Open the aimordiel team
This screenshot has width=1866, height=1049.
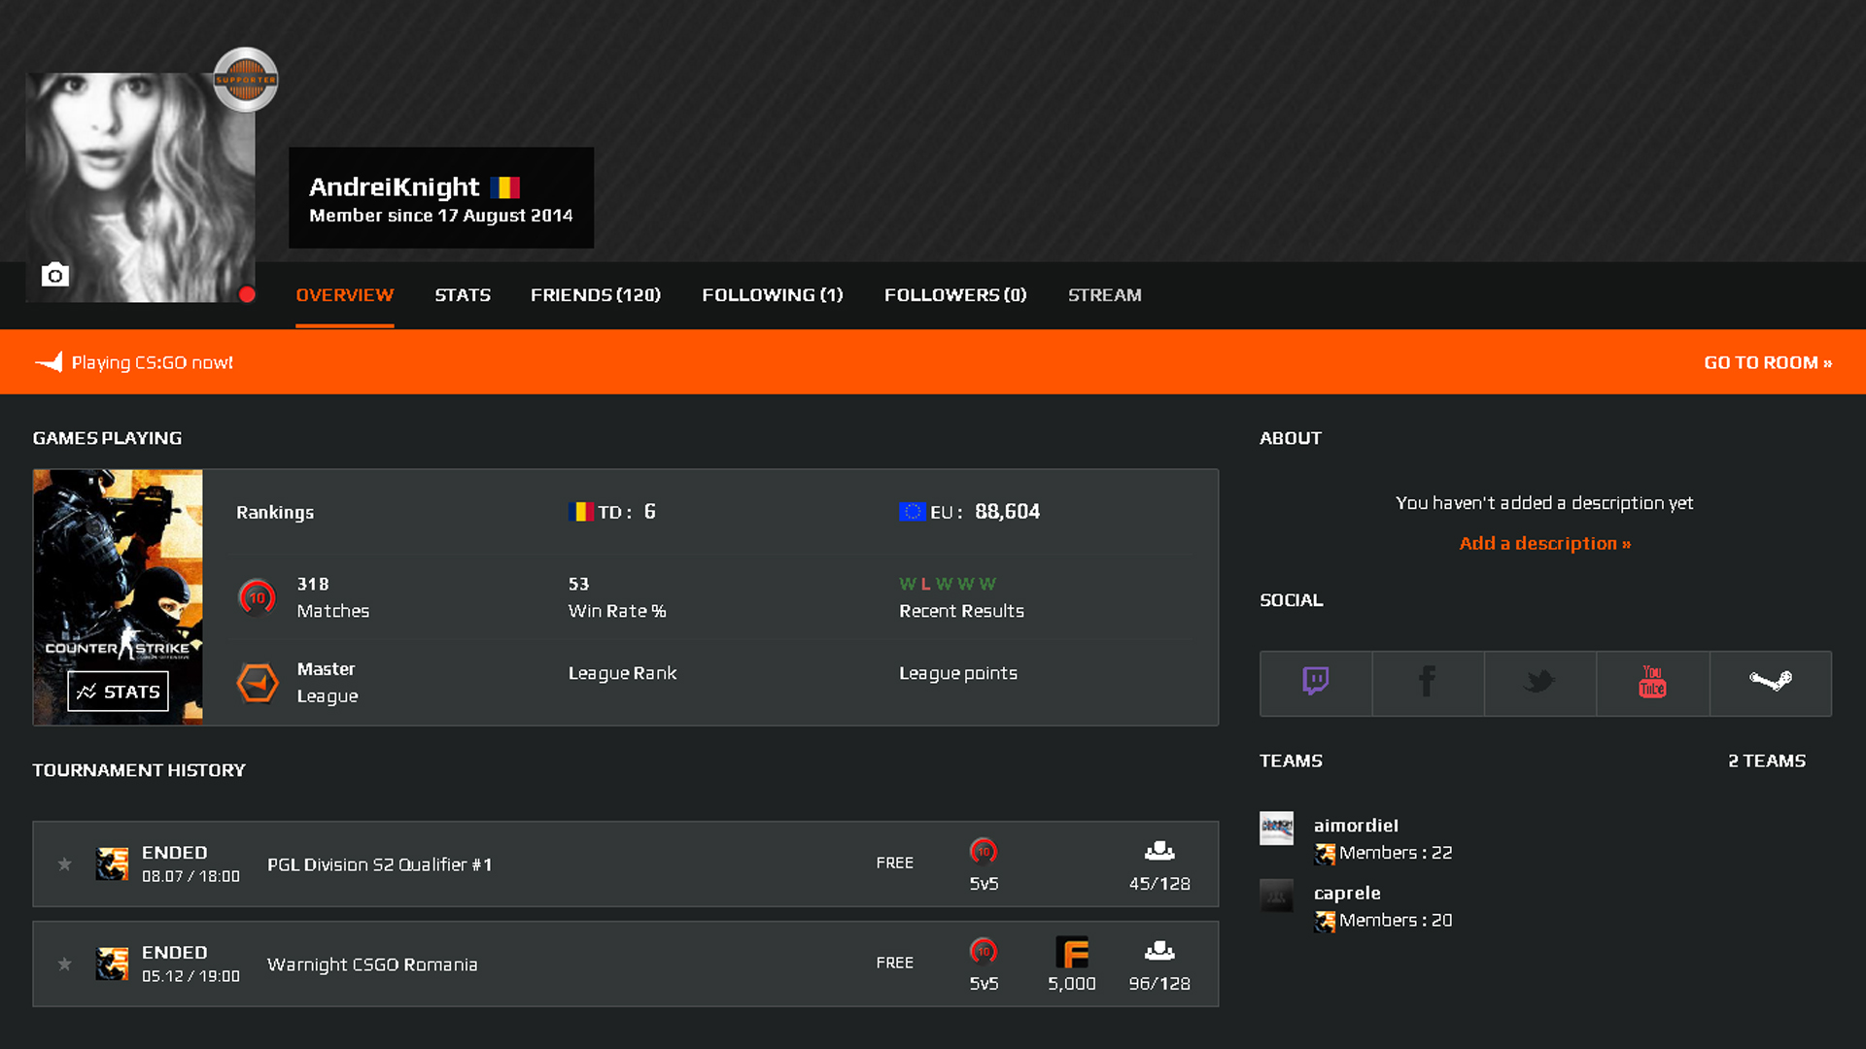click(1356, 826)
